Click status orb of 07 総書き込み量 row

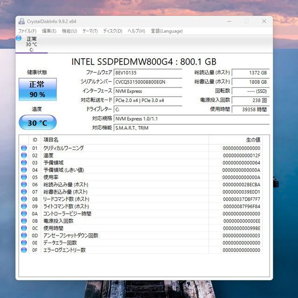(x=24, y=192)
